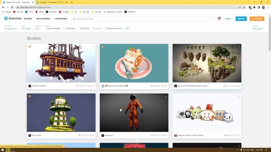Screen dimensions: 271x152
Task: Open the Hololive Council plushies thumbnail
Action: (x=207, y=113)
